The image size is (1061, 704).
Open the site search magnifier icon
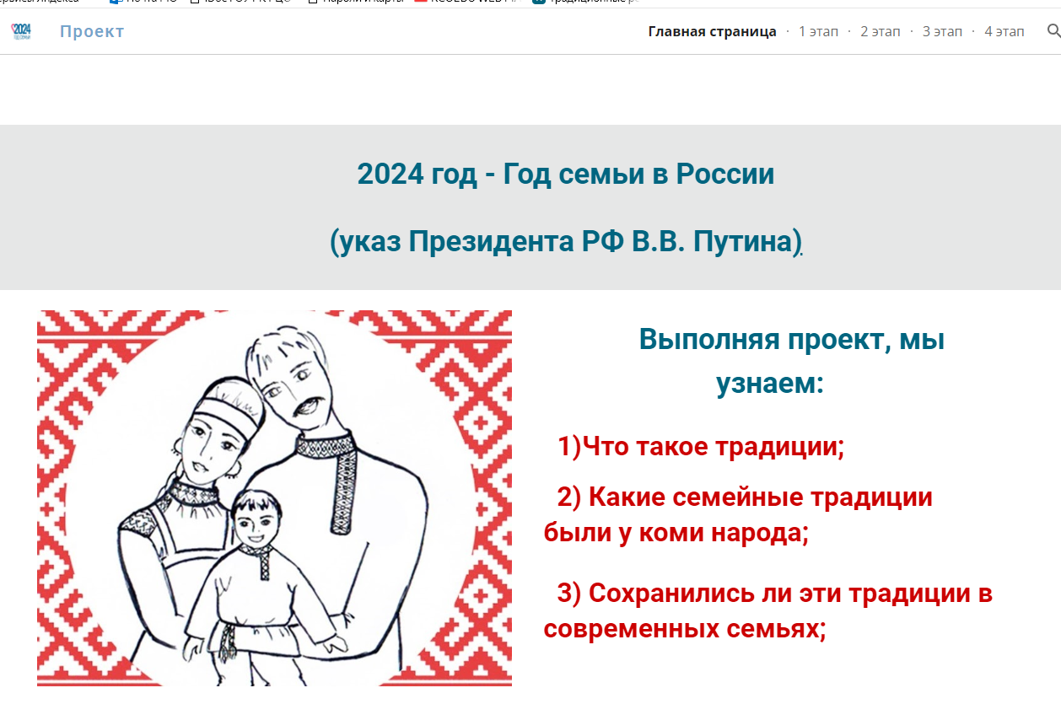point(1053,31)
